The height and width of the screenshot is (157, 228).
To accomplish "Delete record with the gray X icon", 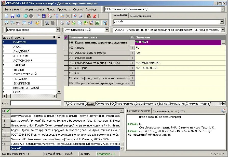I will tap(68, 16).
